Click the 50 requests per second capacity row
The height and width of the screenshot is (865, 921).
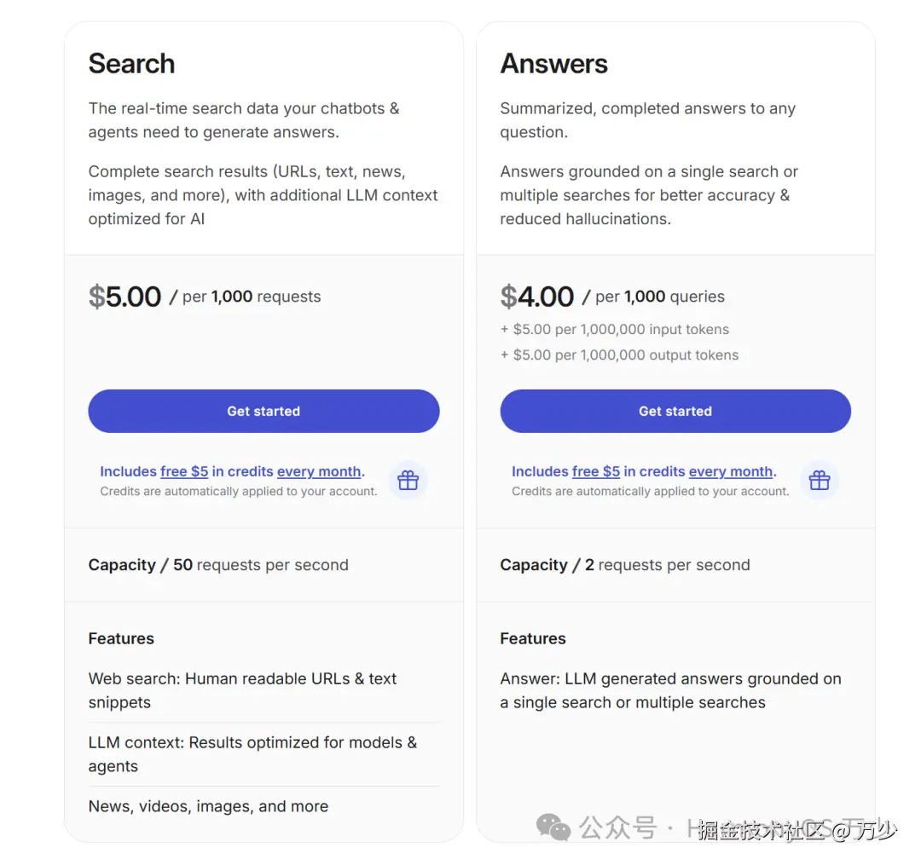(218, 565)
